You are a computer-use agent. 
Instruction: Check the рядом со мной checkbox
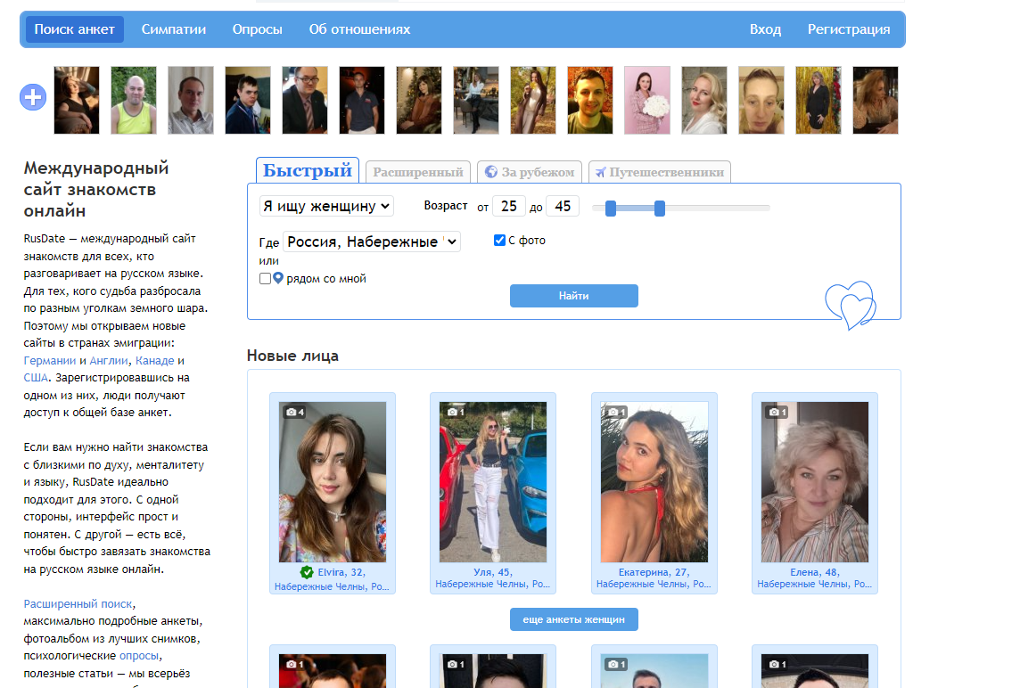(265, 278)
